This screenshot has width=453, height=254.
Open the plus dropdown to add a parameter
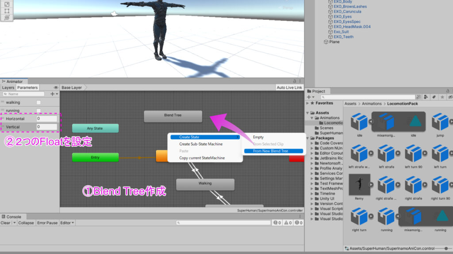tap(53, 93)
